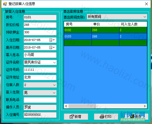
Task: Click the 客人姓名 guest name field
Action: tap(40, 55)
